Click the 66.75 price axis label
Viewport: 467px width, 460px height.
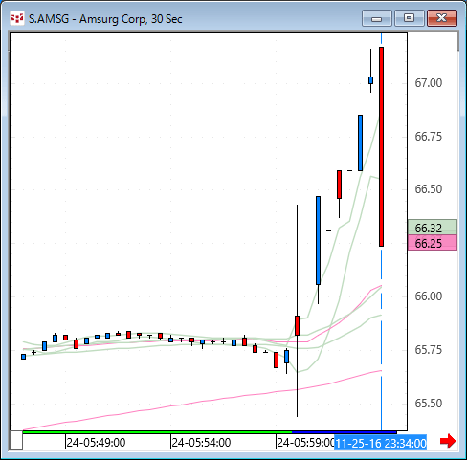tap(429, 137)
